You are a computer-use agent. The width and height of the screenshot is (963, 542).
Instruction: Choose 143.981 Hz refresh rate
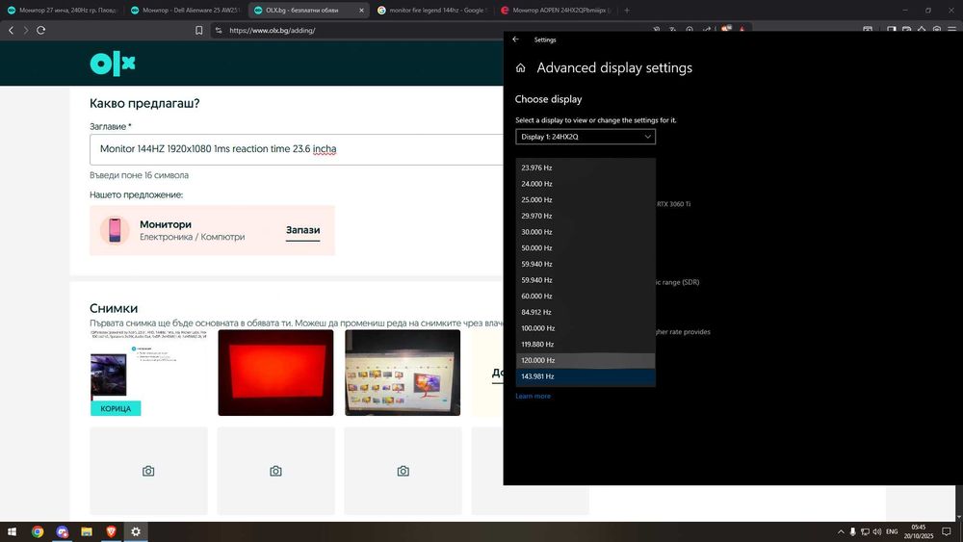(x=586, y=376)
